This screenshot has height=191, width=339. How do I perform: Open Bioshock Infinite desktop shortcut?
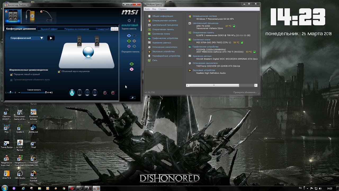(33, 115)
